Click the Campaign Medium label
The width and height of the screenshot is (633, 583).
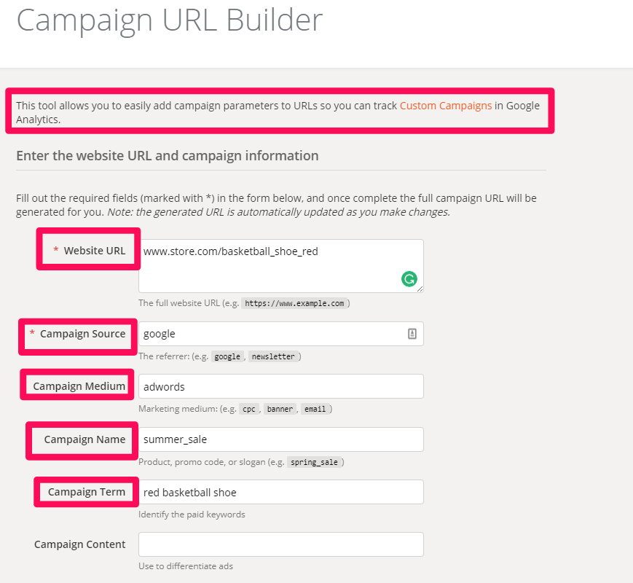[x=79, y=386]
